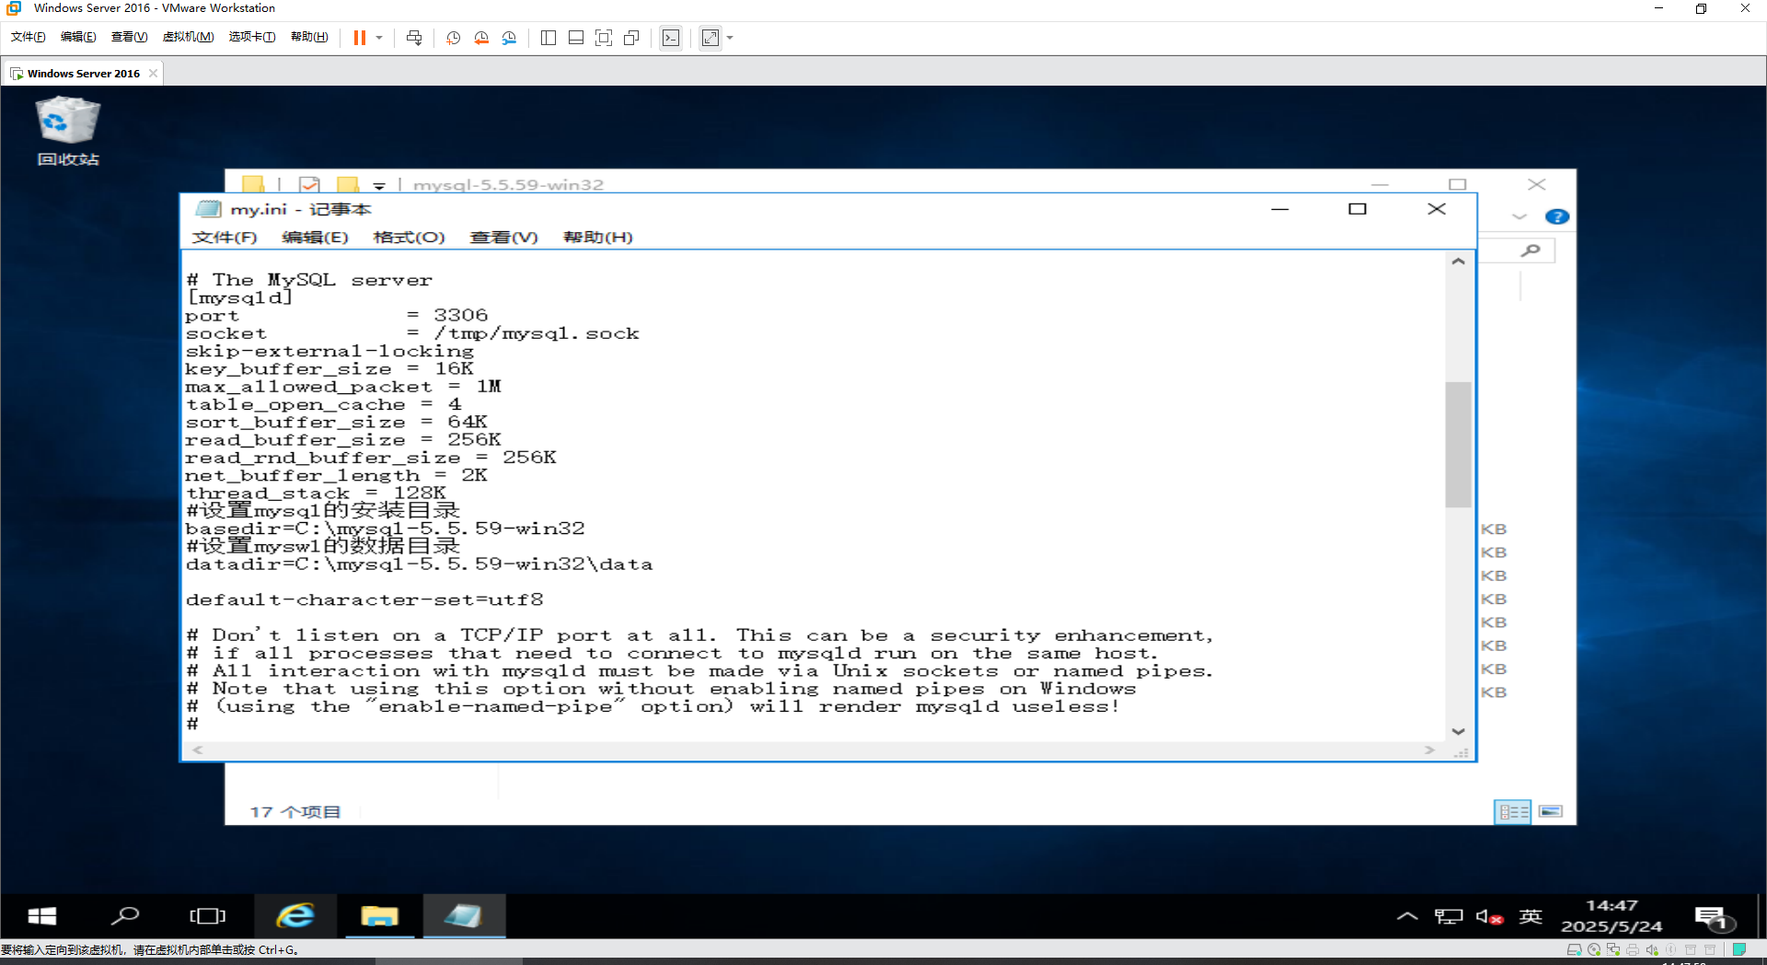Screen dimensions: 1767x965
Task: Show hidden system tray icons
Action: coord(1407,915)
